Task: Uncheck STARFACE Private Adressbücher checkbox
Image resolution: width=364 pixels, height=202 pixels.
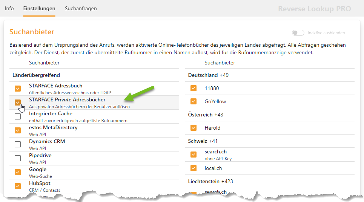Action: coord(18,103)
